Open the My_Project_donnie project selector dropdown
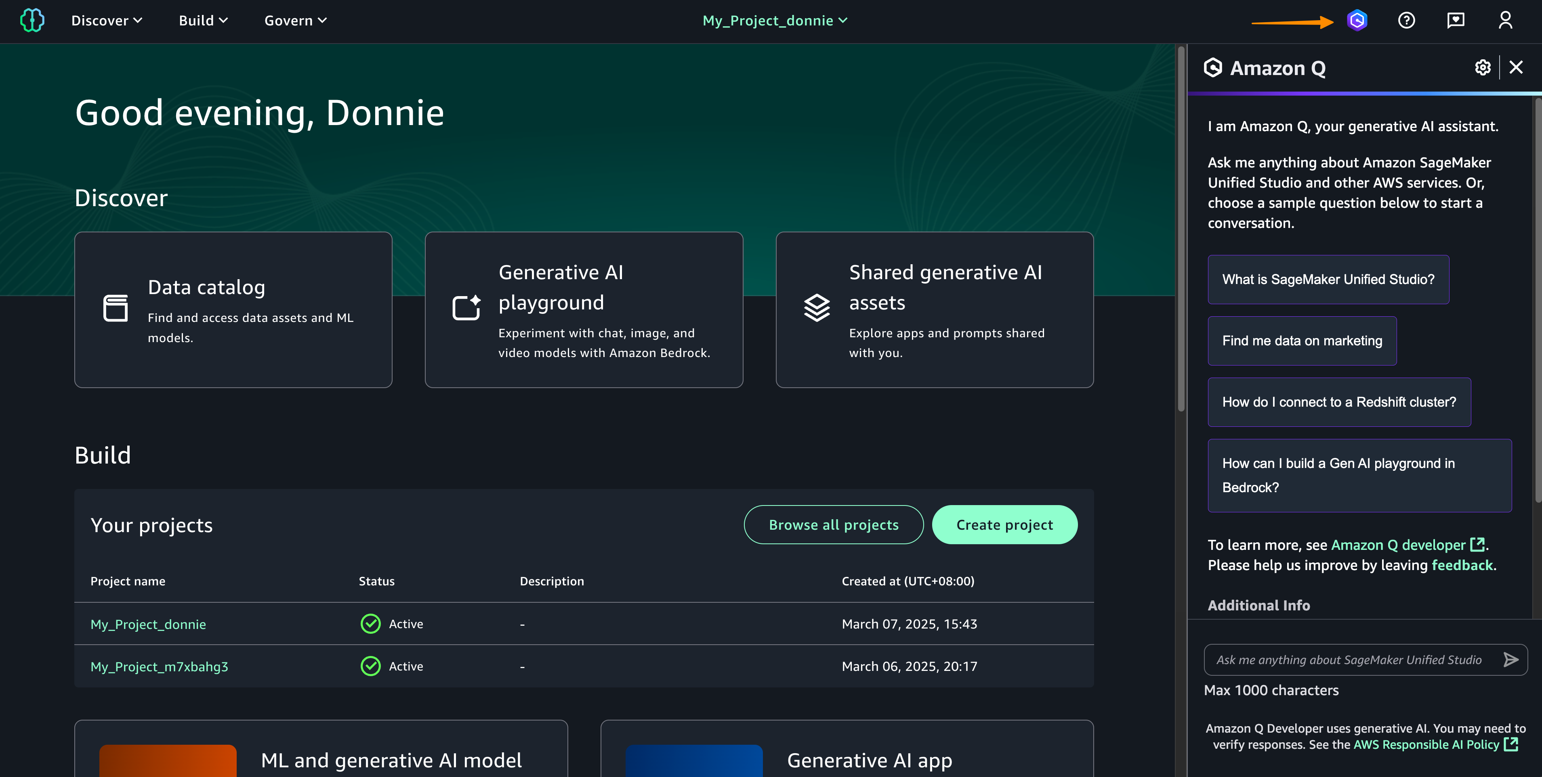This screenshot has height=777, width=1542. point(775,20)
